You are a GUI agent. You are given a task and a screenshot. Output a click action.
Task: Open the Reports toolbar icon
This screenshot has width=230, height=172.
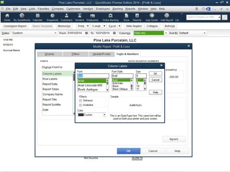click(x=137, y=17)
